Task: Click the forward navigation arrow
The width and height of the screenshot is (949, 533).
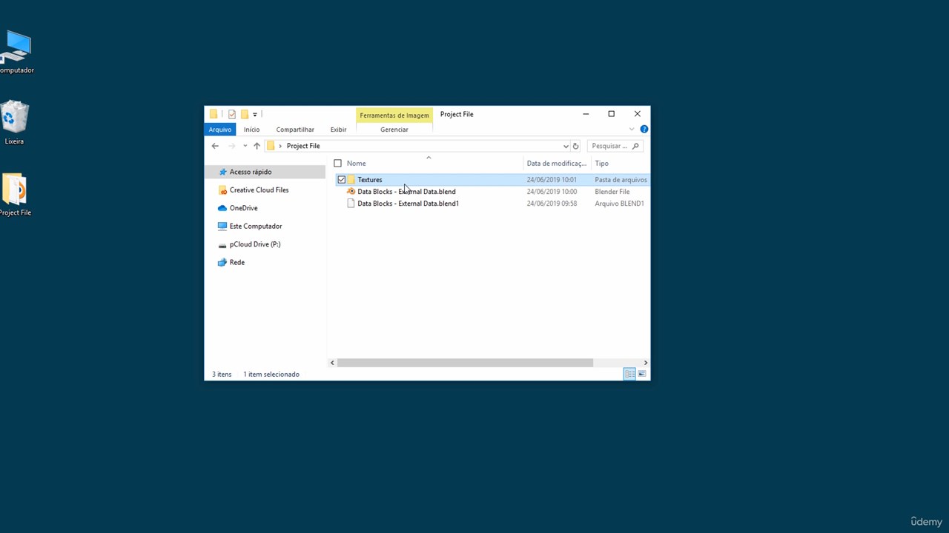Action: (x=231, y=146)
